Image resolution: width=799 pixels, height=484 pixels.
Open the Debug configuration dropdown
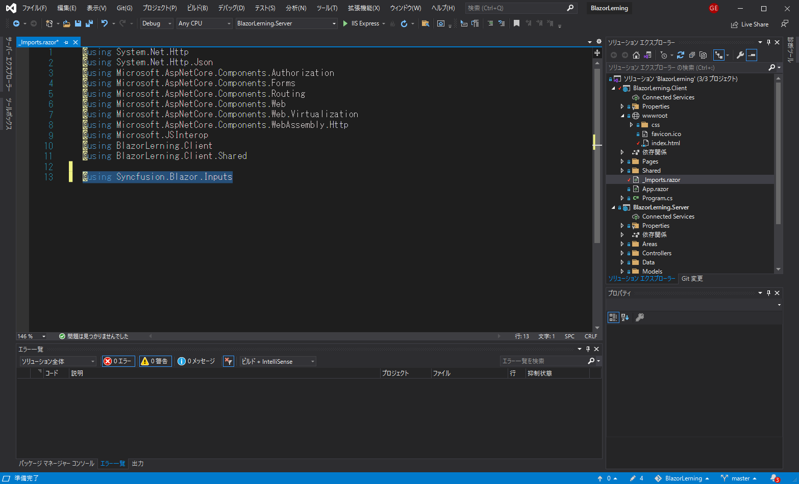[157, 23]
